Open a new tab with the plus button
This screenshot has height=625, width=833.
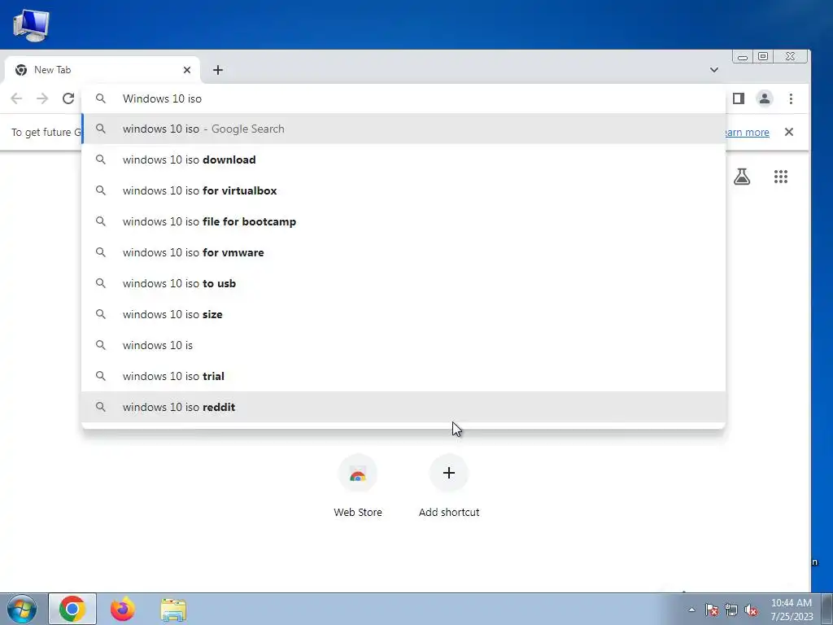[x=218, y=70]
